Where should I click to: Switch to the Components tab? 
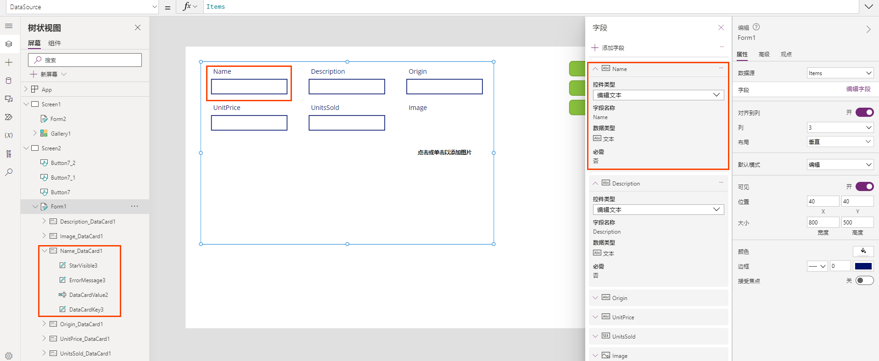click(55, 43)
